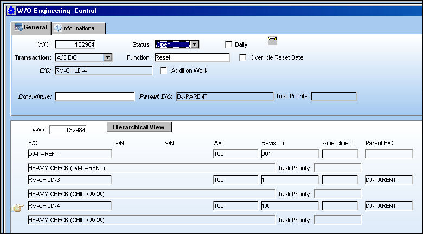Click the top W/O field 132984
This screenshot has height=234, width=423.
coord(75,44)
